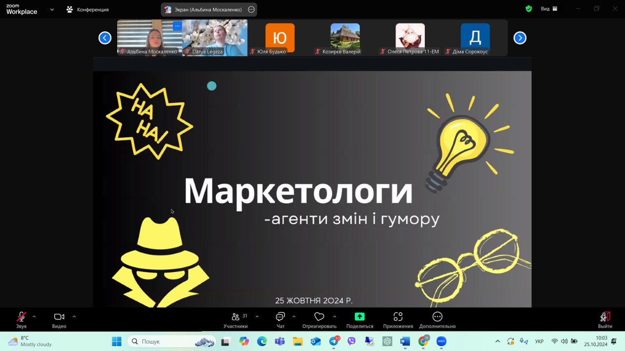Open Microsoft Teams from the taskbar

pyautogui.click(x=280, y=341)
